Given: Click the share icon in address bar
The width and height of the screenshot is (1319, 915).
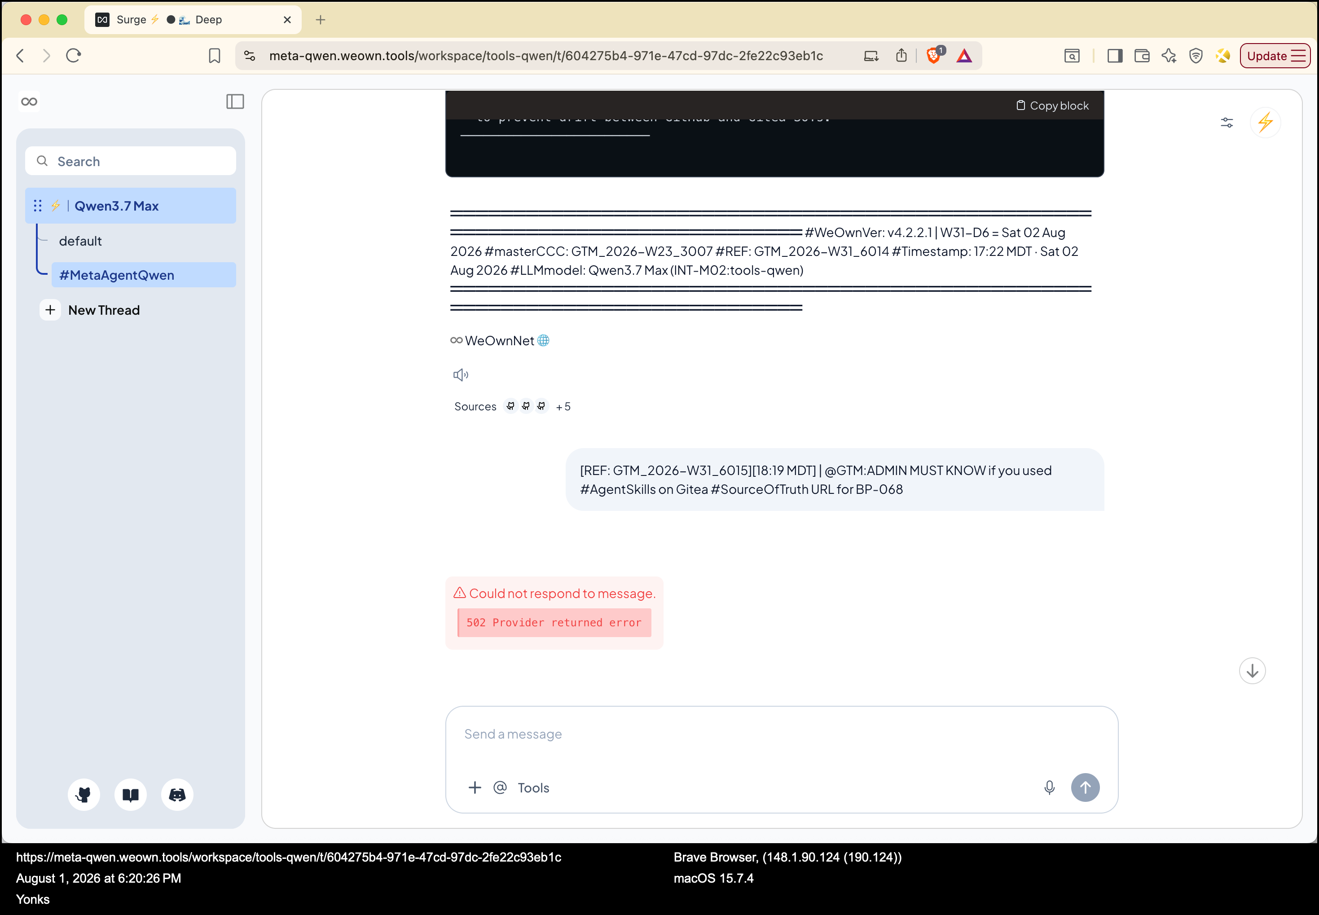Looking at the screenshot, I should [901, 55].
